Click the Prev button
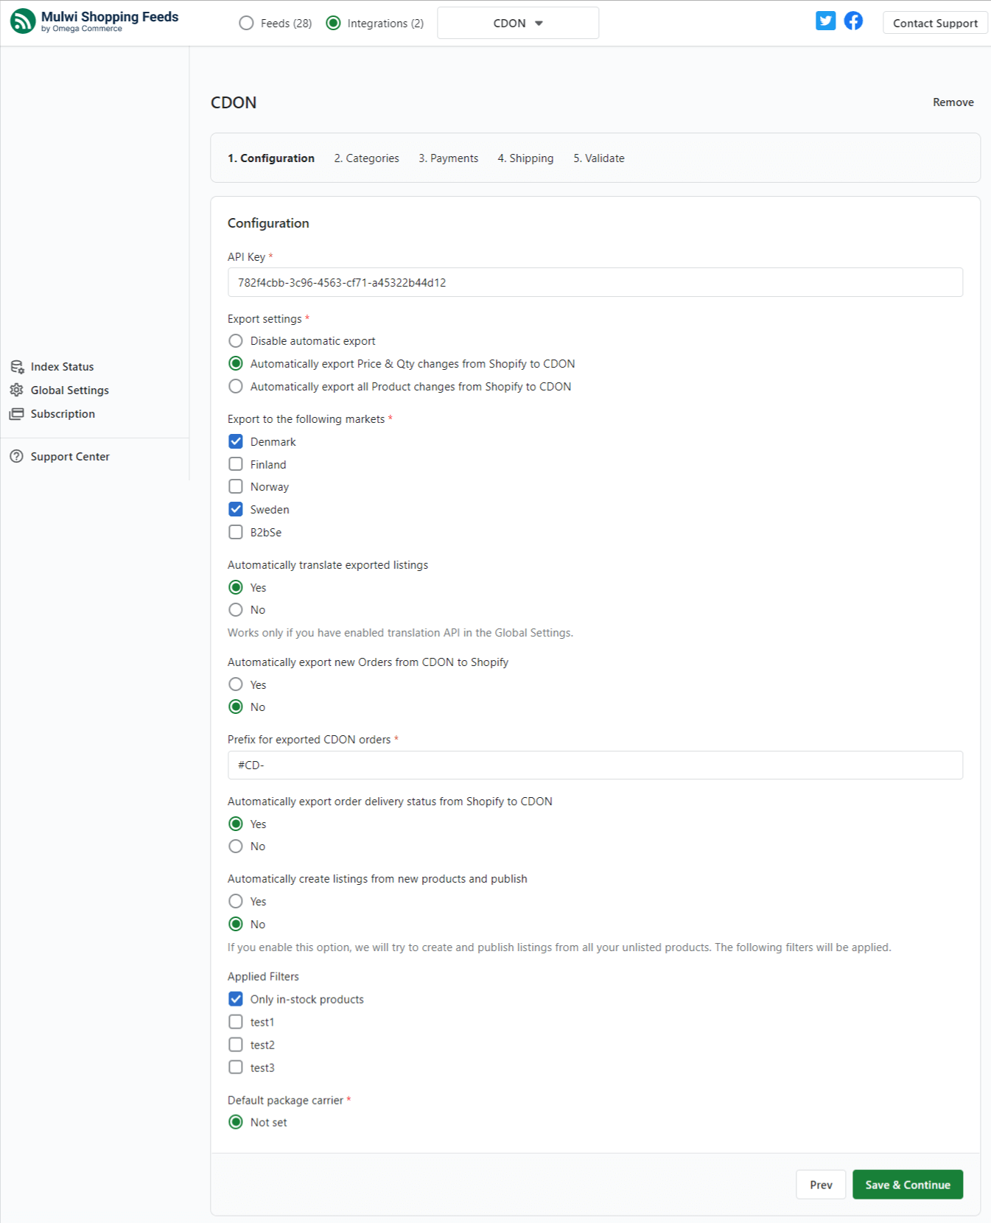The image size is (991, 1223). [821, 1185]
